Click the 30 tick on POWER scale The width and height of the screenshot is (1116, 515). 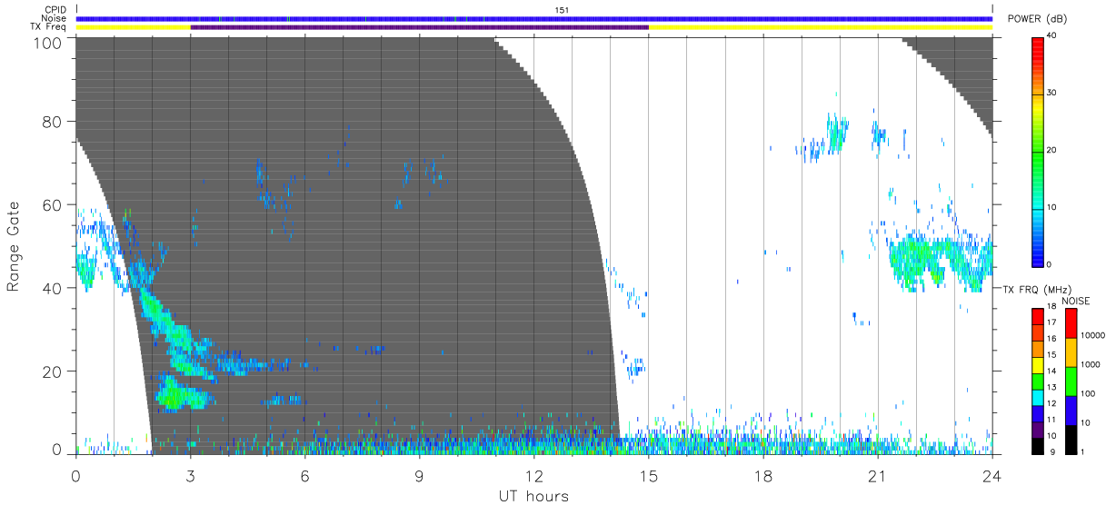pyautogui.click(x=1052, y=94)
